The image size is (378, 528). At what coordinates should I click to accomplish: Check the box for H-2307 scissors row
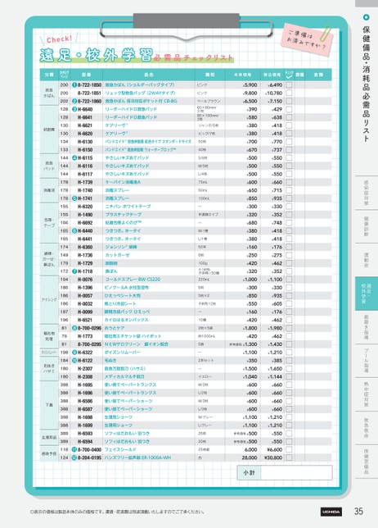point(289,368)
